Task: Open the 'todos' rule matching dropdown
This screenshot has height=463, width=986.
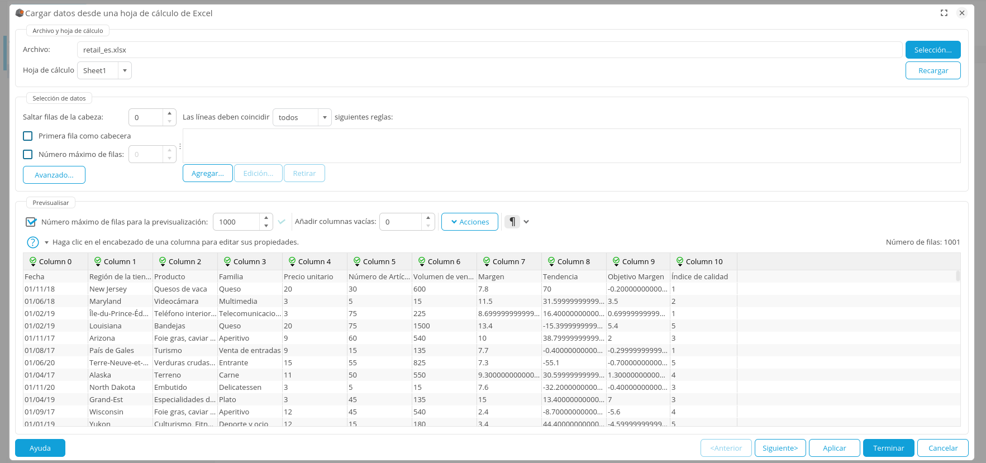Action: [325, 117]
